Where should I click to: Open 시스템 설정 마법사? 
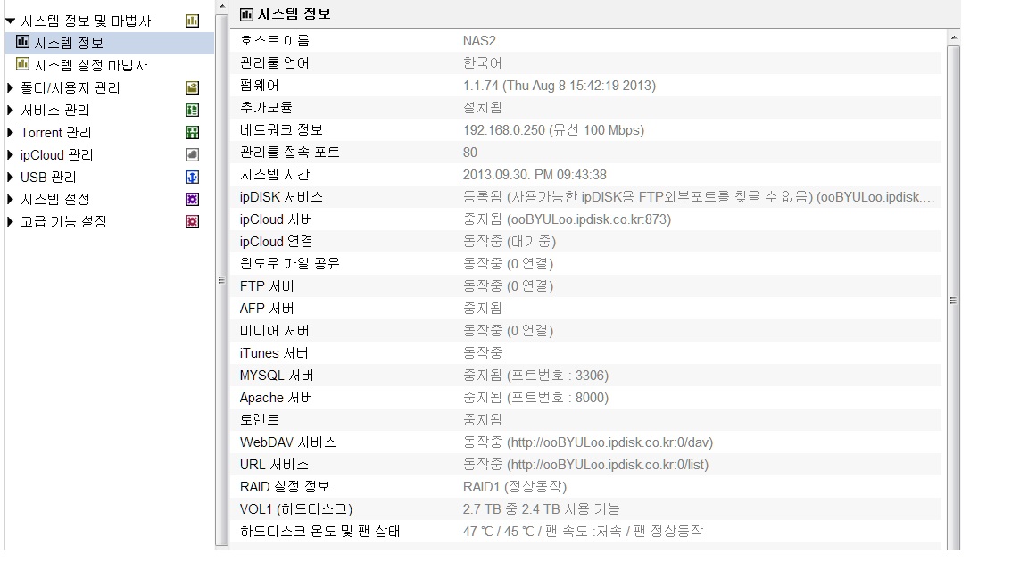pos(91,65)
